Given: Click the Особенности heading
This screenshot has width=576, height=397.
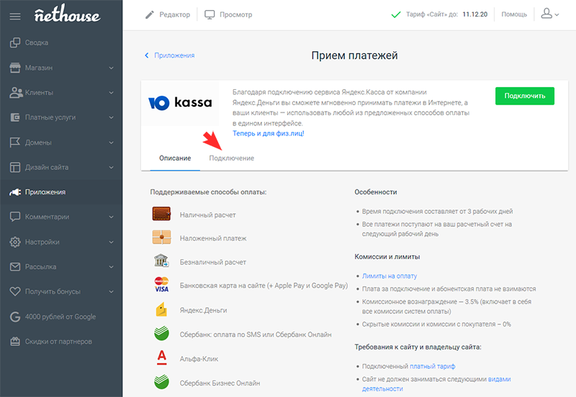Looking at the screenshot, I should pos(375,192).
